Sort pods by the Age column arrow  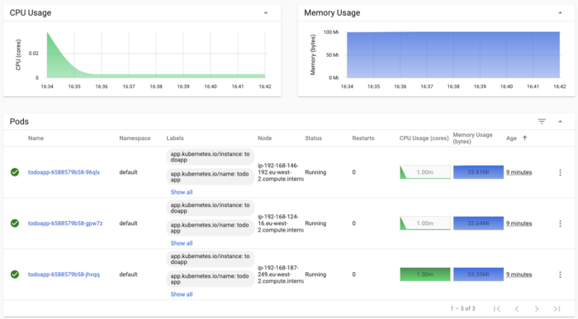click(x=524, y=138)
